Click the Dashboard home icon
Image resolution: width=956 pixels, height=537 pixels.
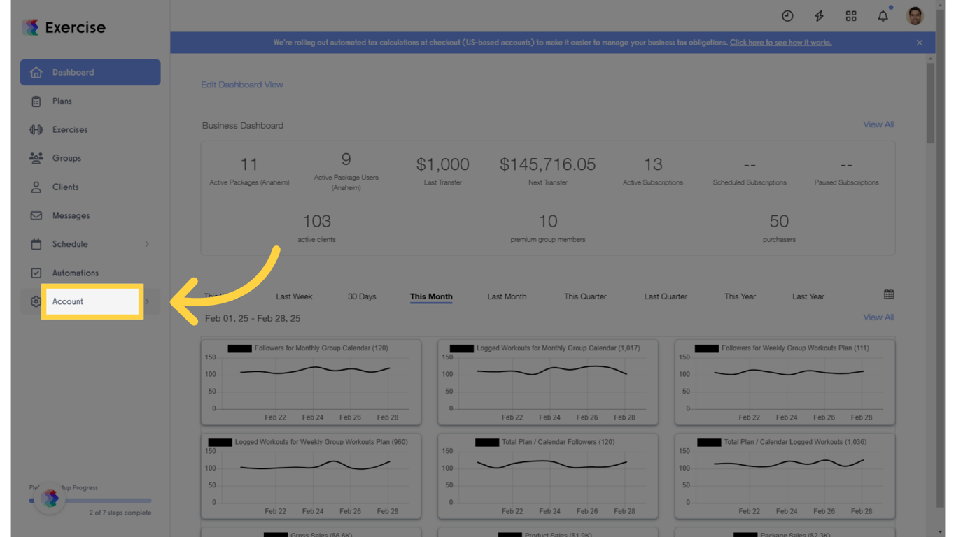36,72
